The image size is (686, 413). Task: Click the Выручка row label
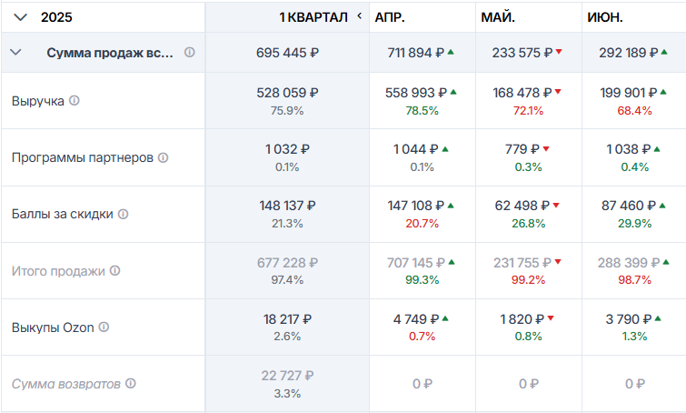point(37,101)
